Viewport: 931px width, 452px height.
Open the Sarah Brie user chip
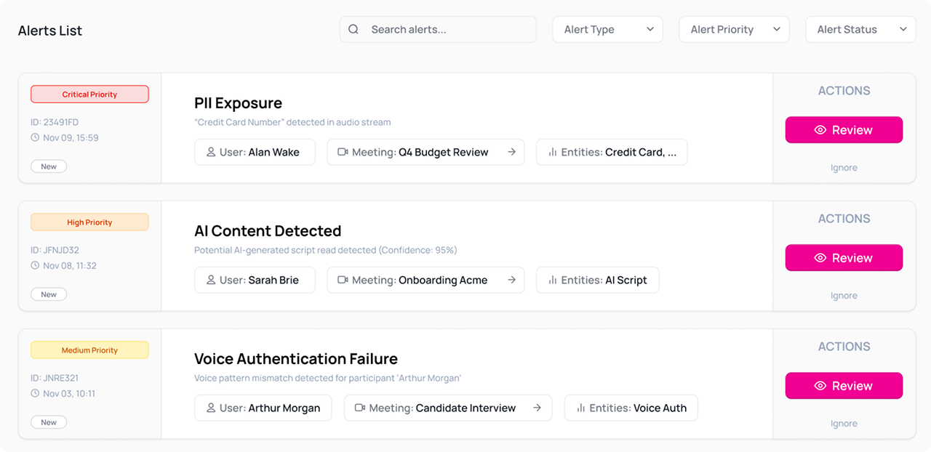point(255,281)
